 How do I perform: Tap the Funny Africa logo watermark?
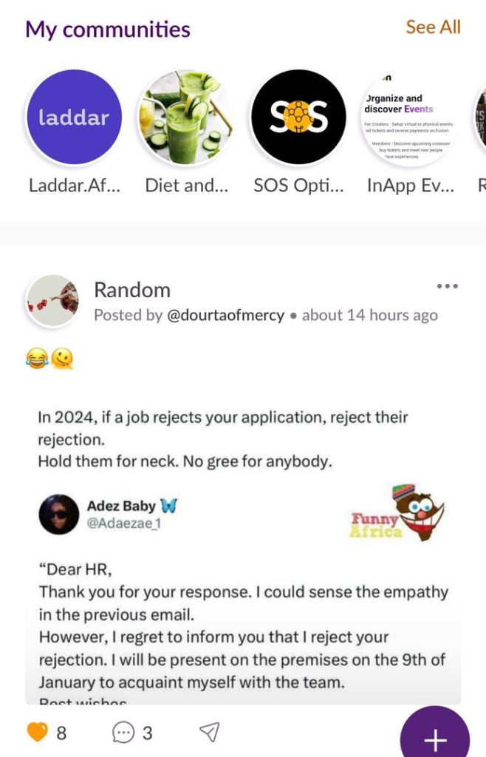click(x=397, y=513)
